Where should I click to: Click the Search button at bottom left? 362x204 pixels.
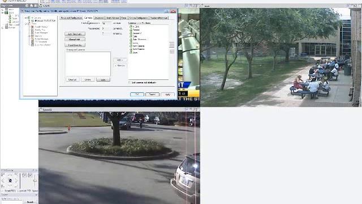(30, 202)
